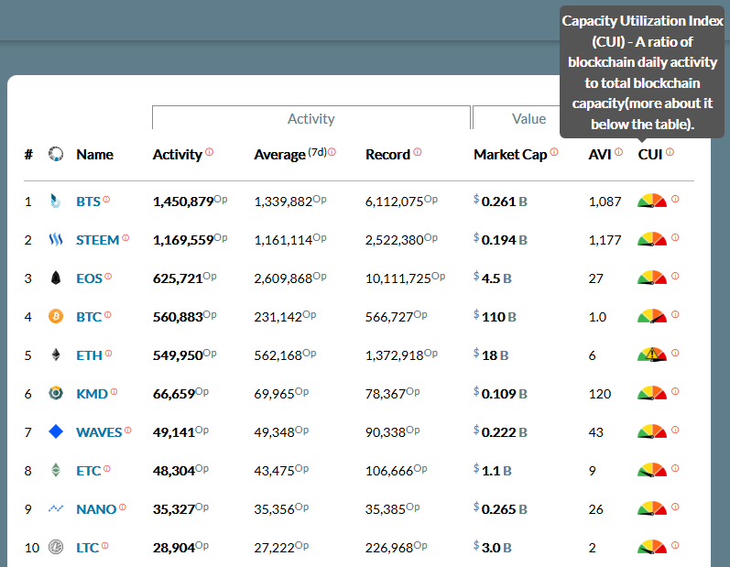Open the BTC coin link
Viewport: 730px width, 567px height.
[x=89, y=317]
